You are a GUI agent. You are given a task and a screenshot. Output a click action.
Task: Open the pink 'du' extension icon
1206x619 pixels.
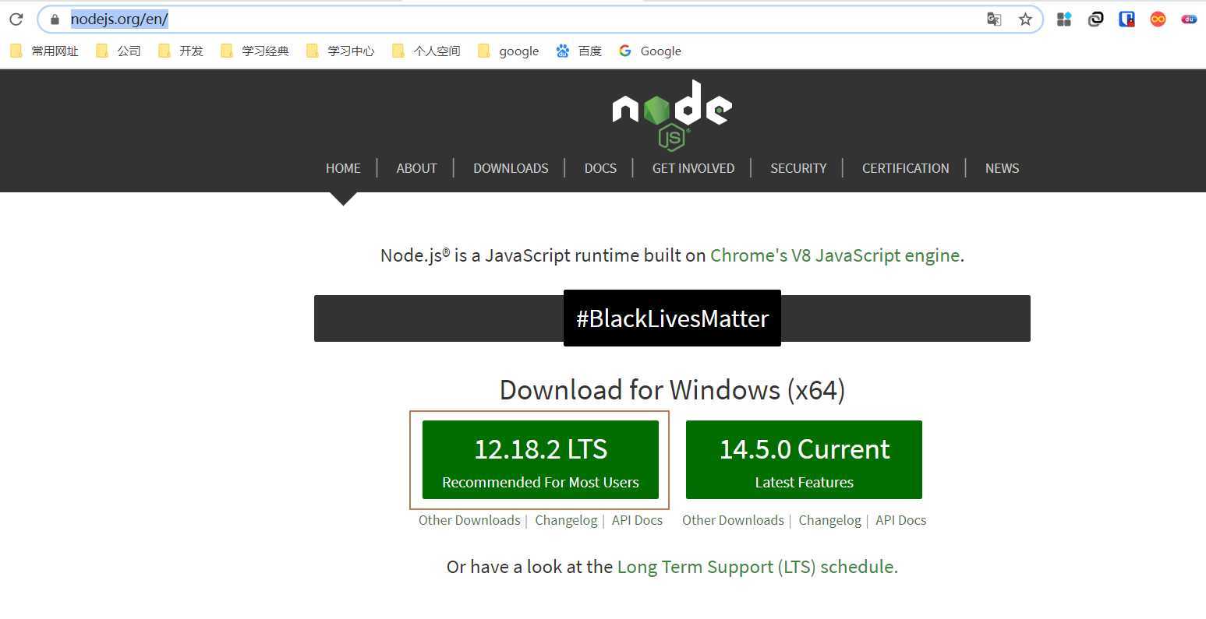(1189, 19)
